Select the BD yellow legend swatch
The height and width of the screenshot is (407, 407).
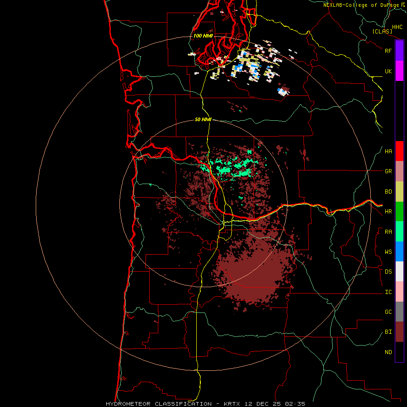point(399,192)
